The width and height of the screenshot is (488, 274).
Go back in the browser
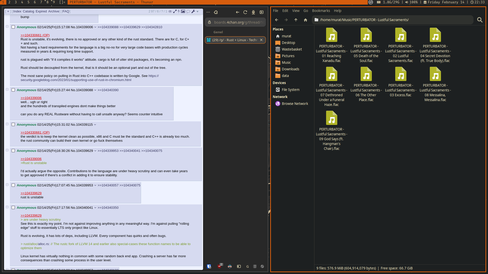[237, 12]
